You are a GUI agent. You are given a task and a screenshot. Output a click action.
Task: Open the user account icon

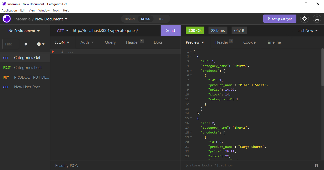pyautogui.click(x=317, y=19)
